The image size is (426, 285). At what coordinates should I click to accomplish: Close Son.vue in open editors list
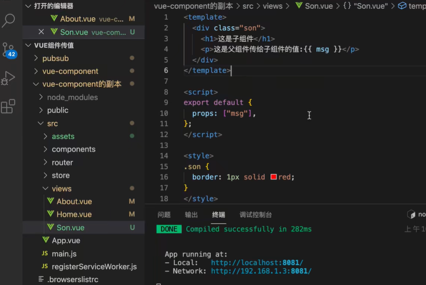click(41, 32)
